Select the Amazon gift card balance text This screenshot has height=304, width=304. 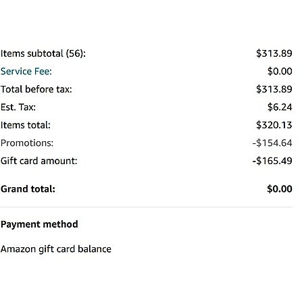(x=56, y=249)
